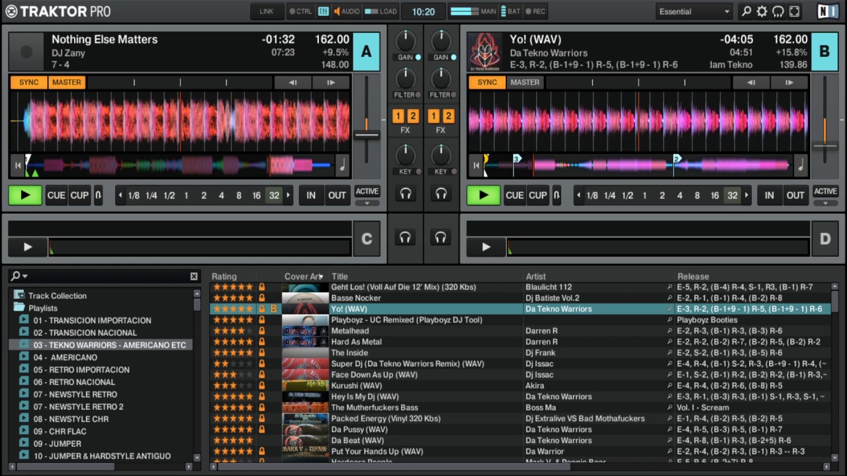This screenshot has width=847, height=476.
Task: Expand Deck A advanced panel arrow below ACTIVE
Action: (x=367, y=203)
